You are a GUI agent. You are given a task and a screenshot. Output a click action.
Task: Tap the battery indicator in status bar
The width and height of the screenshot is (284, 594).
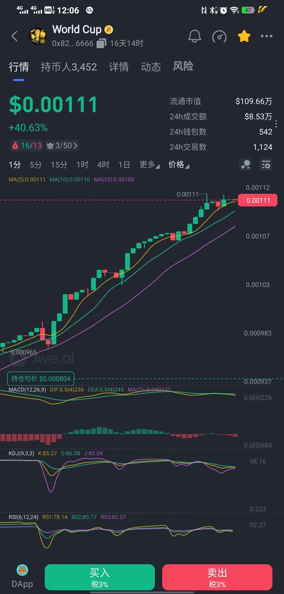coord(248,10)
